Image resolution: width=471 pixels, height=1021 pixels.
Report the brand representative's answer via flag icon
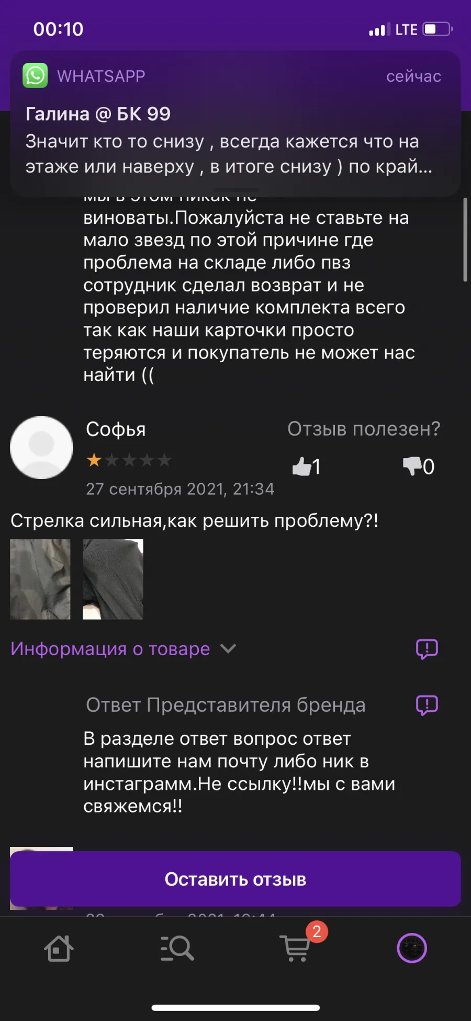point(427,705)
